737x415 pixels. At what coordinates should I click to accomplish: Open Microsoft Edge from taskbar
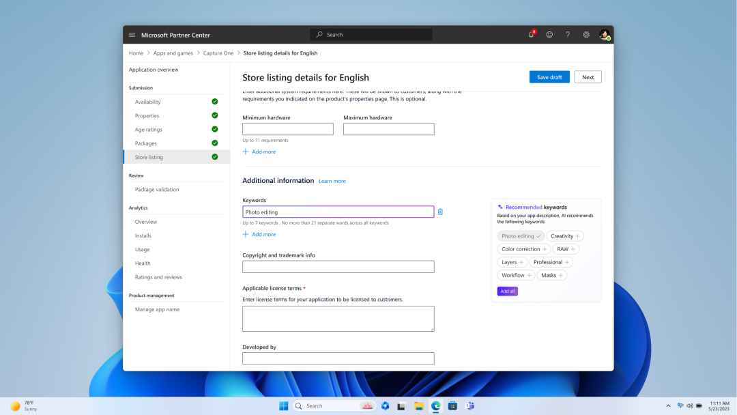point(435,405)
